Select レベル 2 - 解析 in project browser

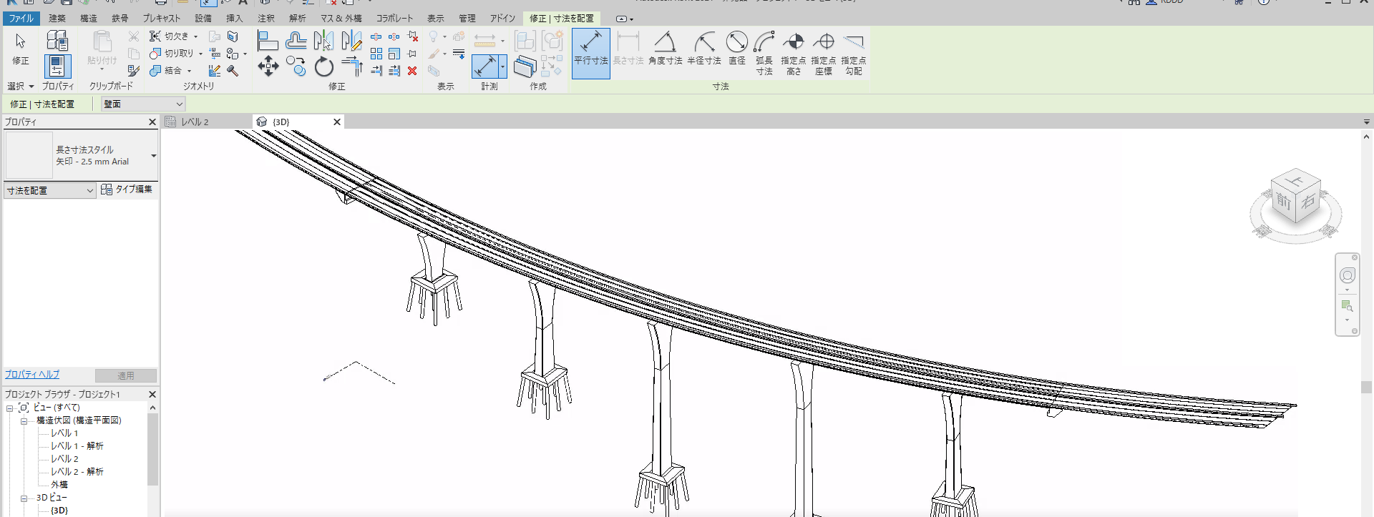coord(77,472)
